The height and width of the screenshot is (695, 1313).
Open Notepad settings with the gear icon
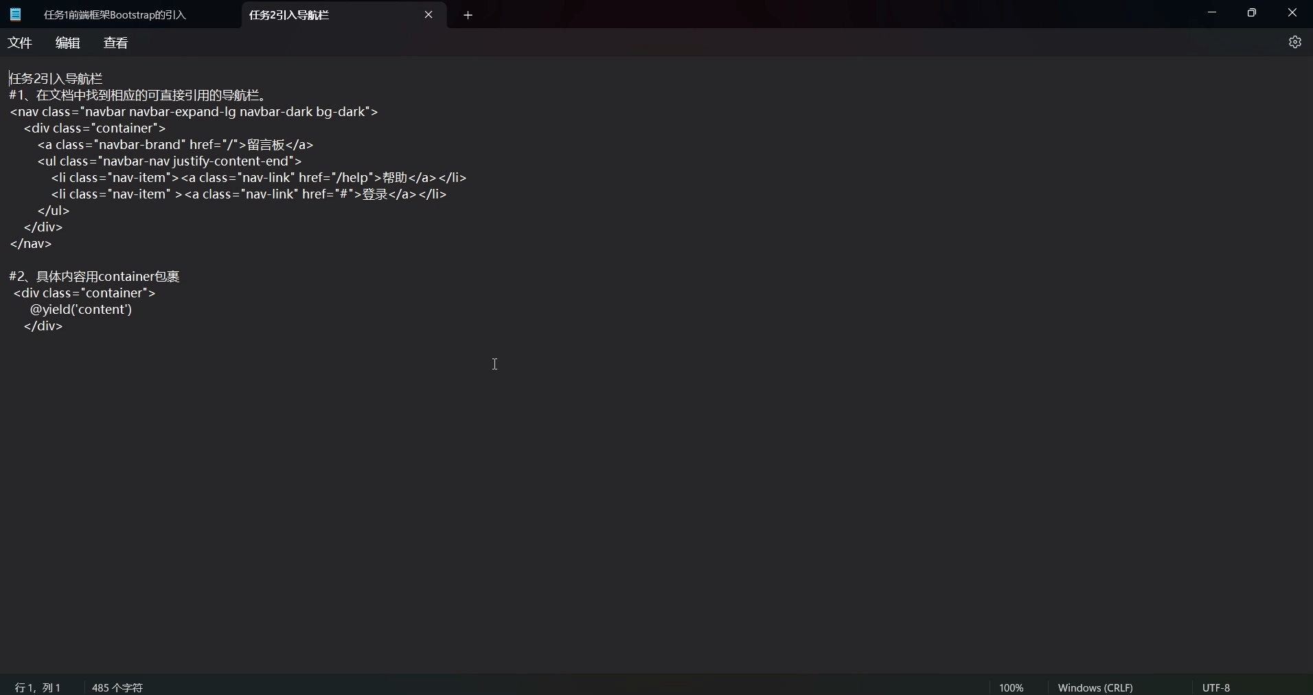(1295, 42)
